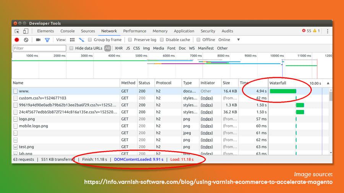Open DevTools three-dot customize menu
This screenshot has height=193, width=344.
pyautogui.click(x=327, y=31)
